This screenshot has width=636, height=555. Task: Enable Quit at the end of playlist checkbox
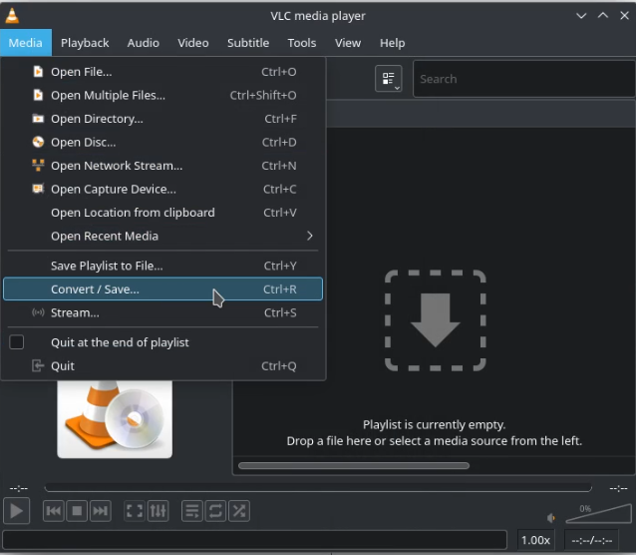(17, 342)
